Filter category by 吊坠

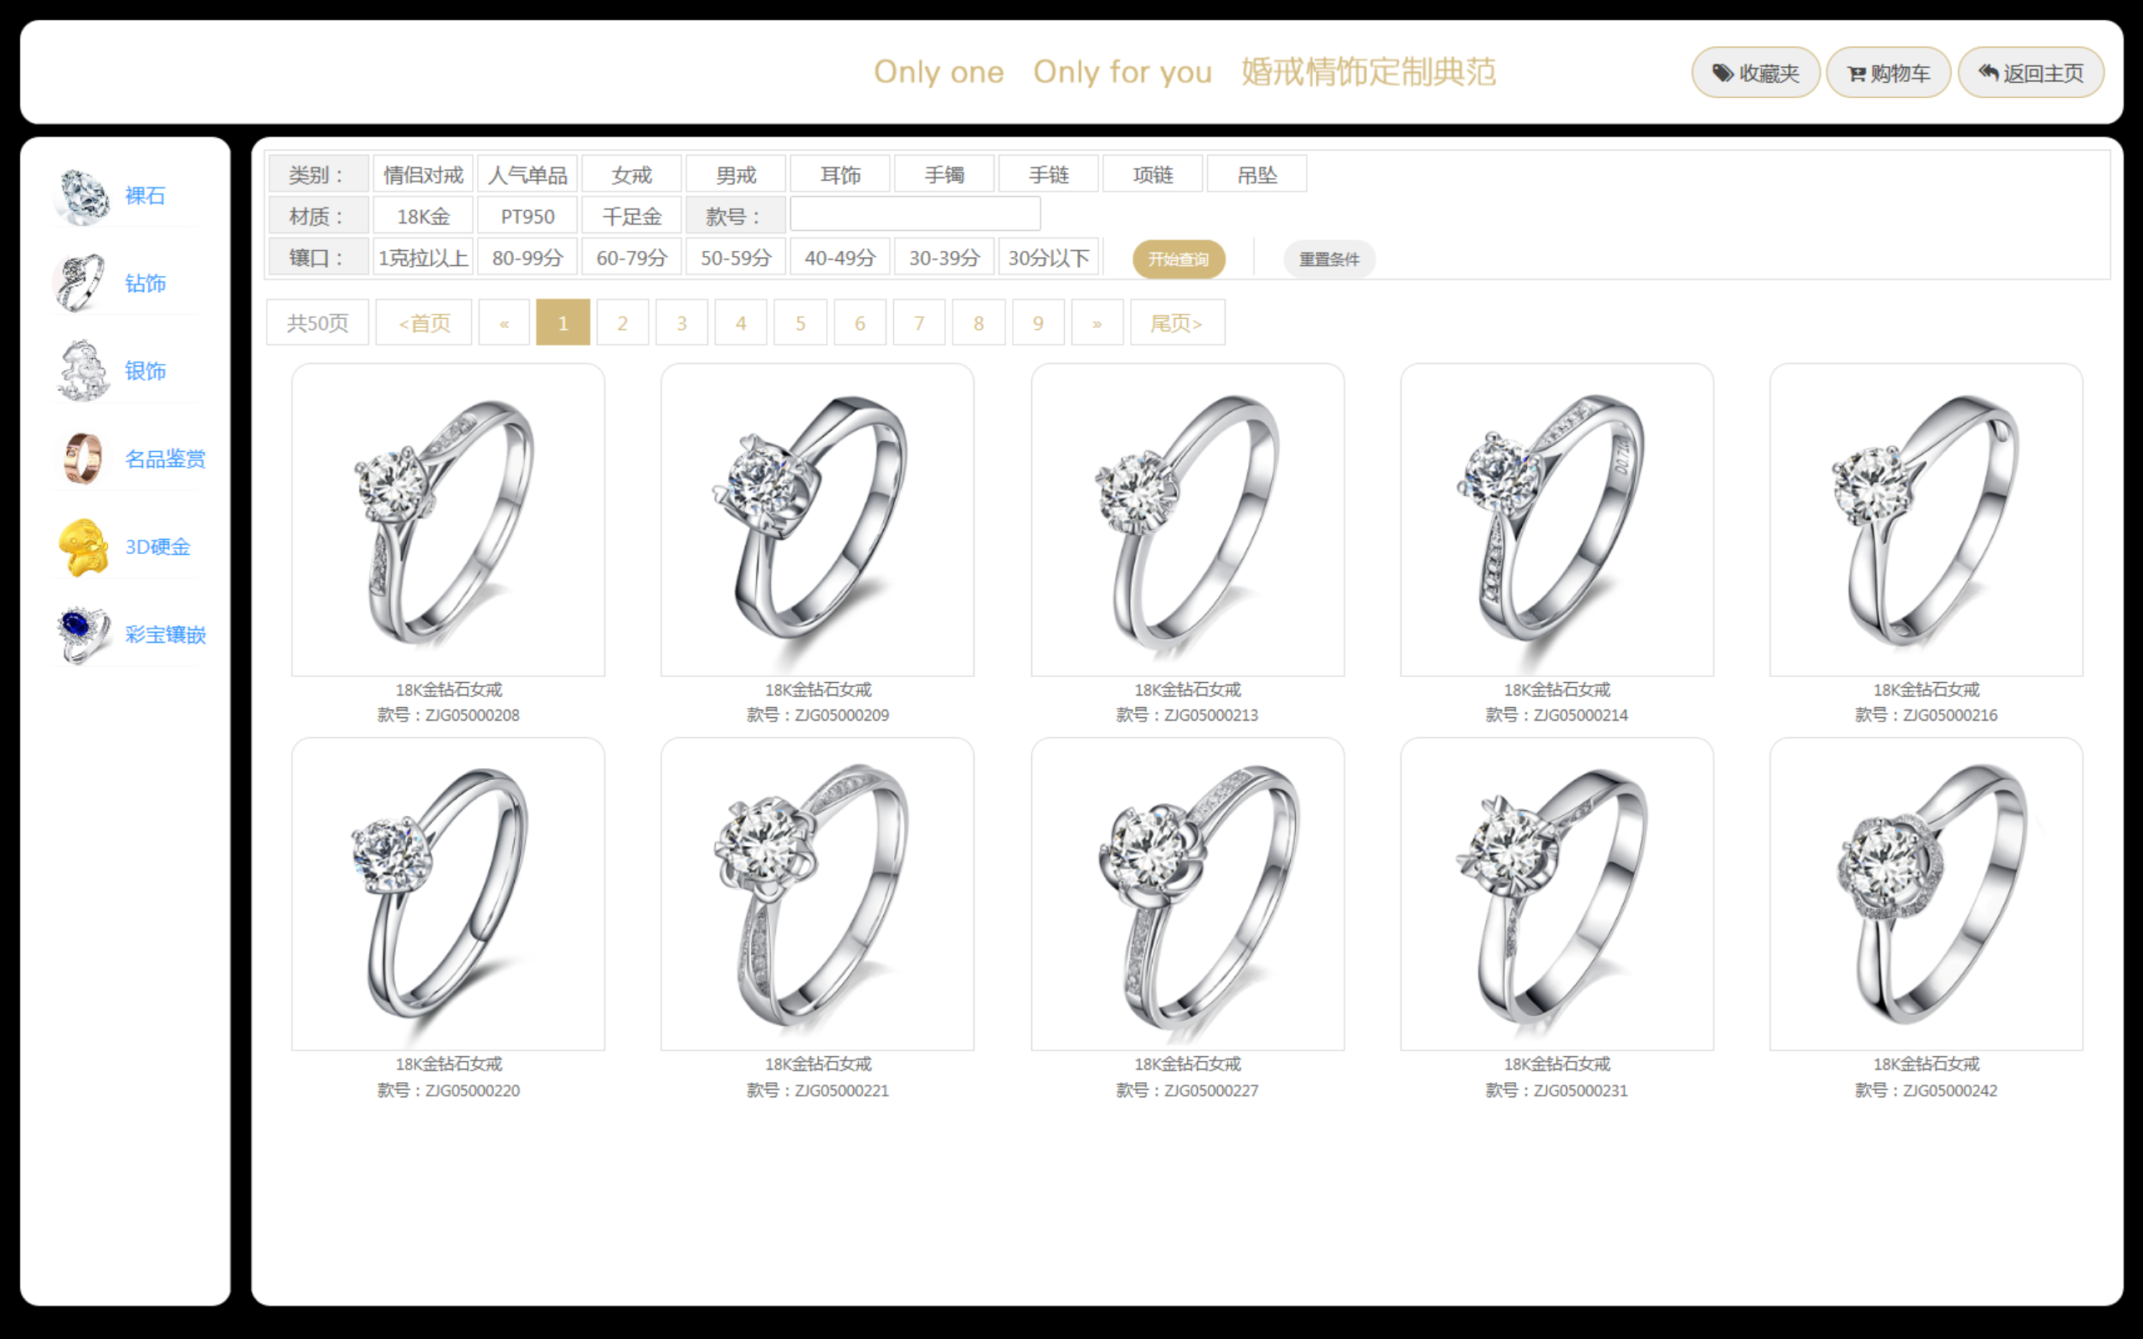[1257, 174]
